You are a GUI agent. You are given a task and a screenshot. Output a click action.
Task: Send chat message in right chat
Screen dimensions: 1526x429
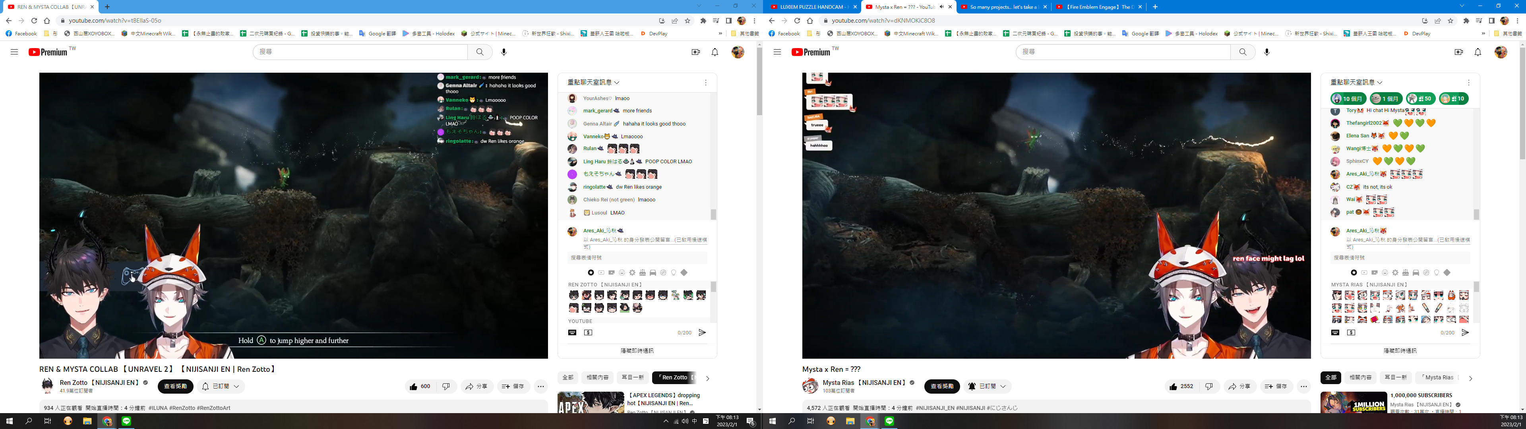1465,333
